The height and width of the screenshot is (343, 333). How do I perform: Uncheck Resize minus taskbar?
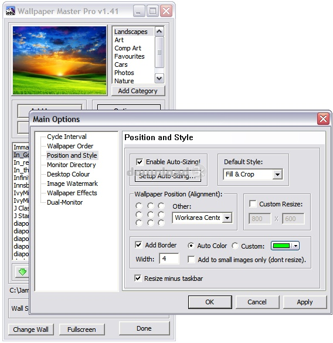[x=138, y=278]
